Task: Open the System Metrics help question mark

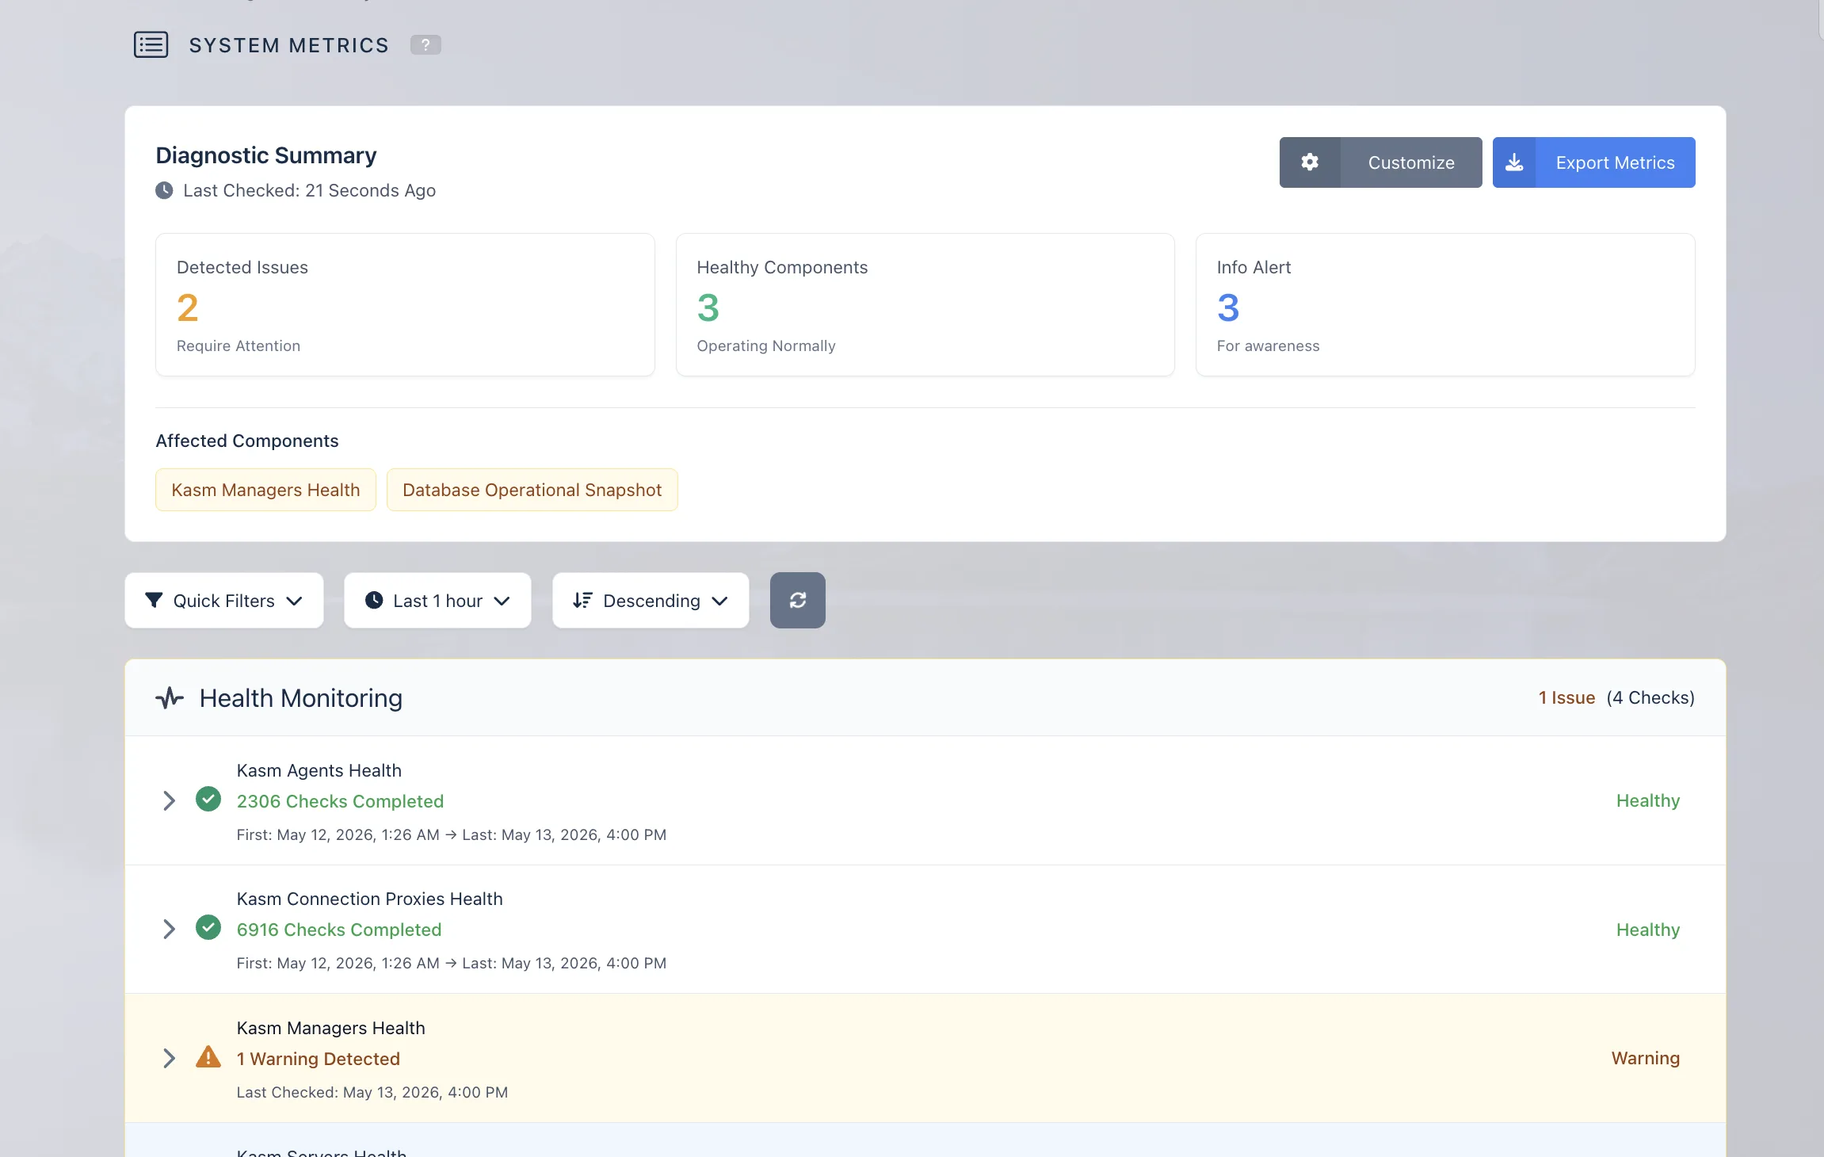Action: click(425, 45)
